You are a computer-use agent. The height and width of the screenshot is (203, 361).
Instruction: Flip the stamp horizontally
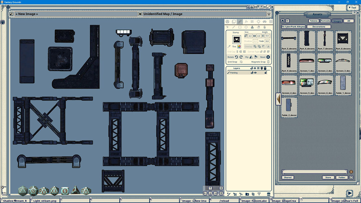[252, 57]
